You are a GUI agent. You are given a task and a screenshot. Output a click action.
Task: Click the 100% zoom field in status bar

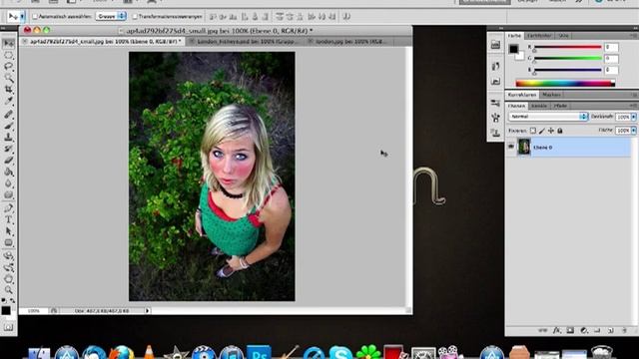[x=34, y=310]
